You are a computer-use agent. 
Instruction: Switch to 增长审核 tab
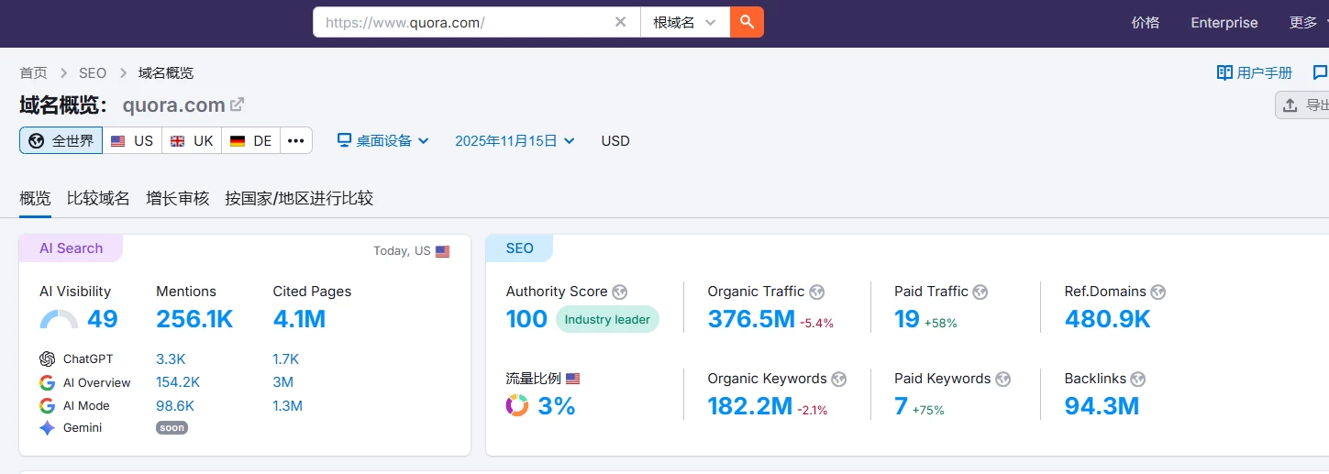178,198
